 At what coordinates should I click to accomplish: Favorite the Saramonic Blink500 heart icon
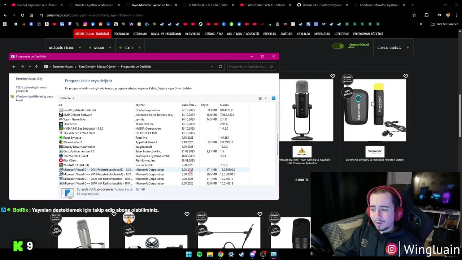pos(406,76)
